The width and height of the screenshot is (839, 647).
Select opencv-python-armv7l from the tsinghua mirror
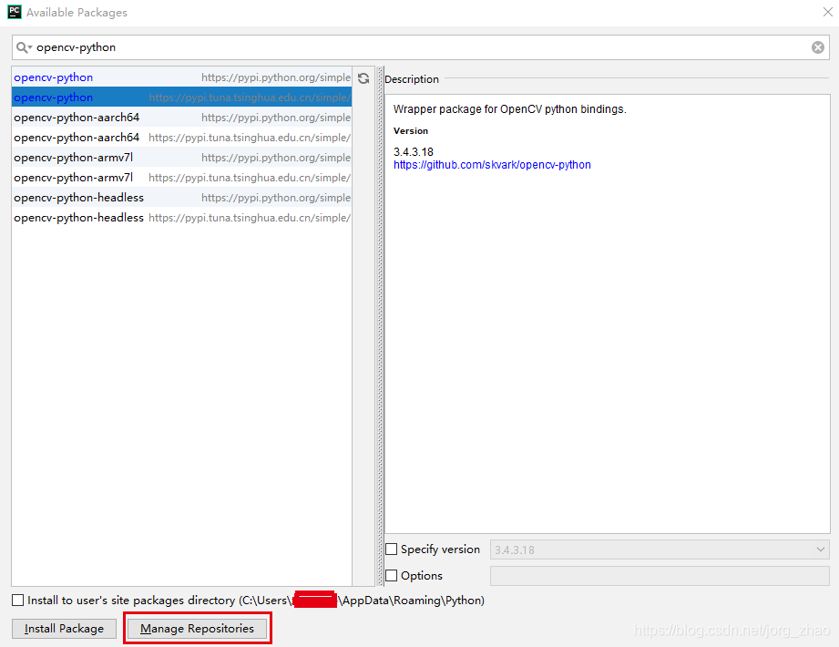182,177
